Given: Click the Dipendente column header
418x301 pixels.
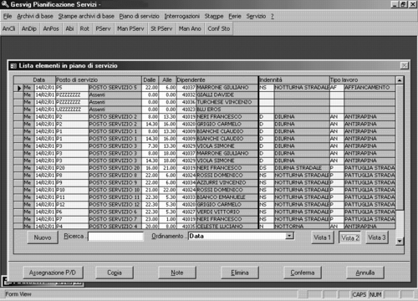Looking at the screenshot, I should point(217,80).
